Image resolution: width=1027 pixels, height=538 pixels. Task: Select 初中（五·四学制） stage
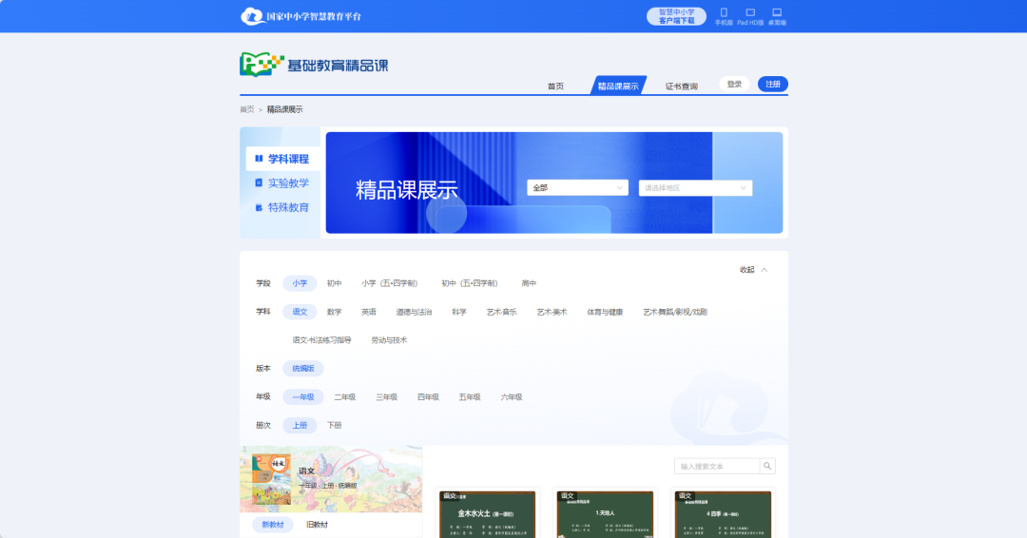(470, 283)
